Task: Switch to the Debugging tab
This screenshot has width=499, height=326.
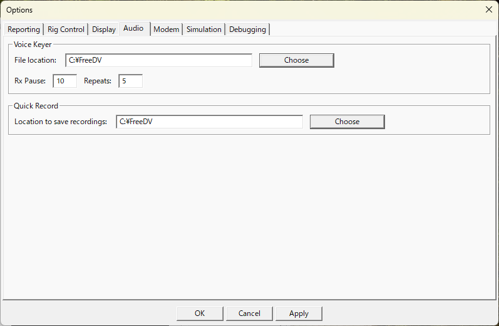Action: coord(247,29)
